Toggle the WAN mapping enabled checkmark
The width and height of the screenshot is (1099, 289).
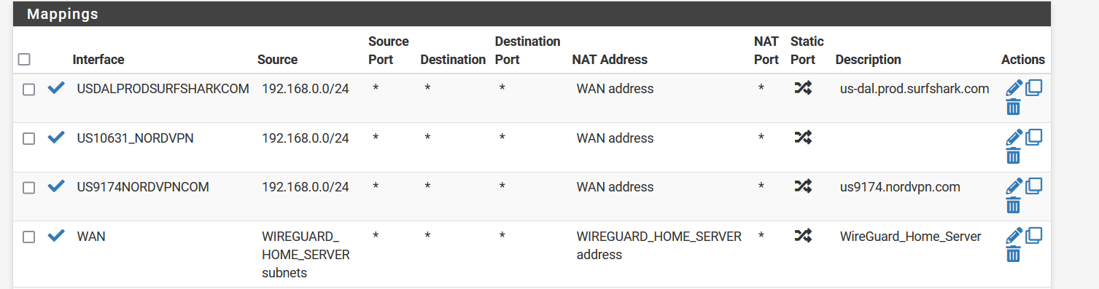click(x=56, y=236)
